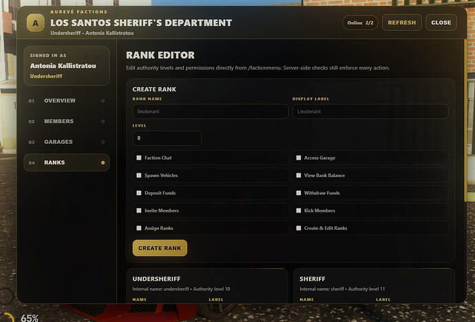475x322 pixels.
Task: Focus the Level number field
Action: 167,138
